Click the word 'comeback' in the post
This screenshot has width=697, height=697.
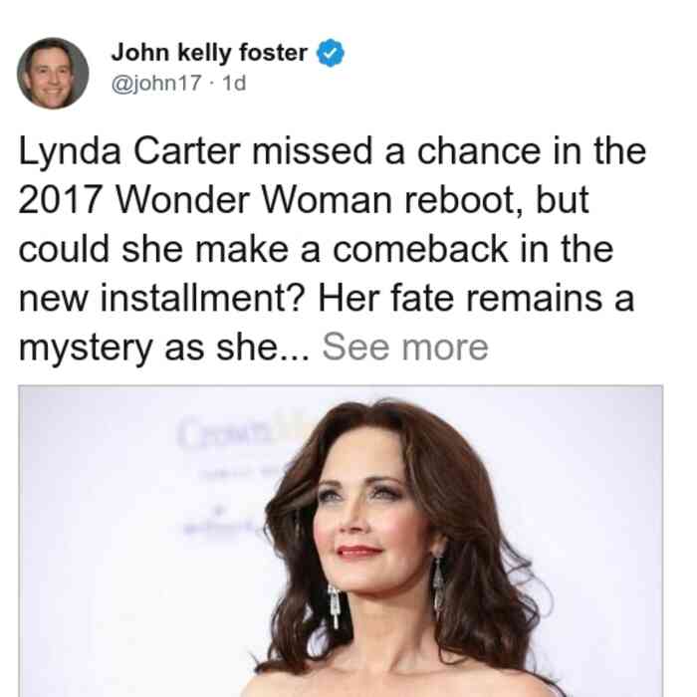pyautogui.click(x=420, y=249)
